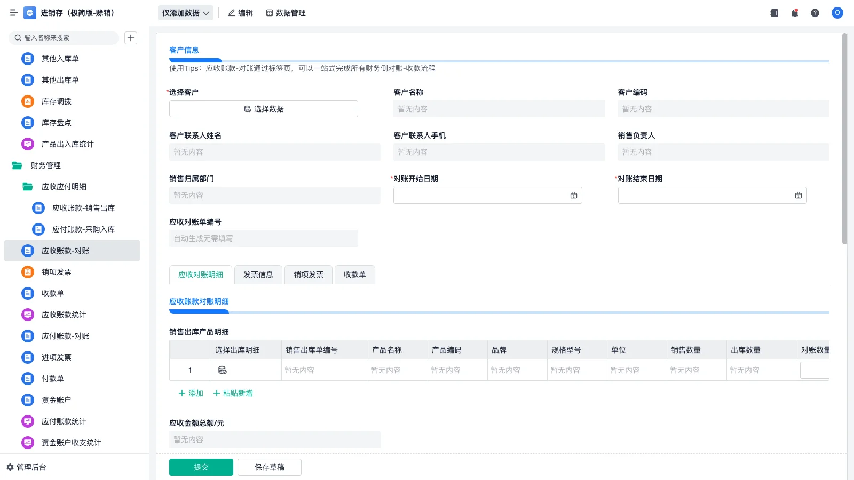Viewport: 854px width, 480px height.
Task: Click the add new item plus icon
Action: 131,38
